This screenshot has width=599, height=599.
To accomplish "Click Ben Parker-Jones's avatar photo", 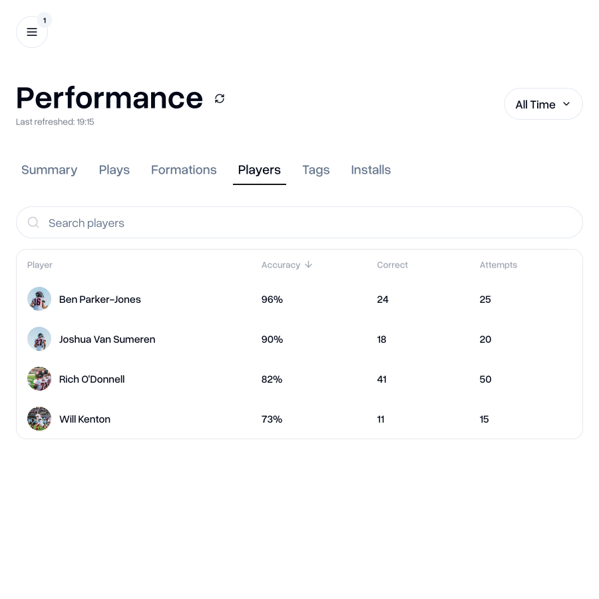I will click(x=39, y=299).
